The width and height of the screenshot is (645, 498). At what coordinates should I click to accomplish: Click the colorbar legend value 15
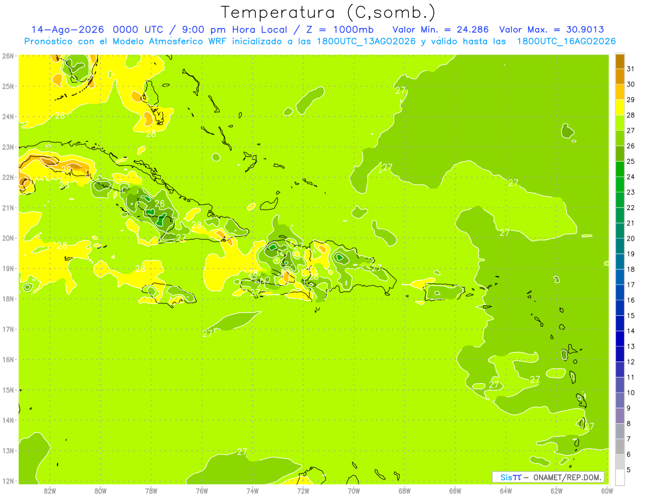[631, 315]
